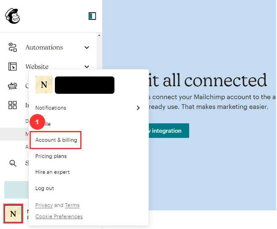Click the Search magnifying glass icon
The height and width of the screenshot is (229, 277).
(x=13, y=163)
